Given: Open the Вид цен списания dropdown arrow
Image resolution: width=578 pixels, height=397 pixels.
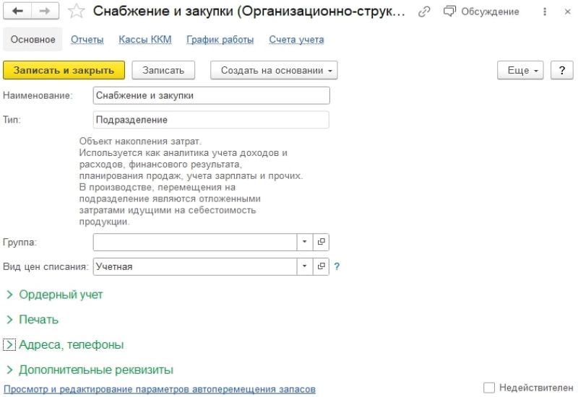Looking at the screenshot, I should pyautogui.click(x=304, y=266).
